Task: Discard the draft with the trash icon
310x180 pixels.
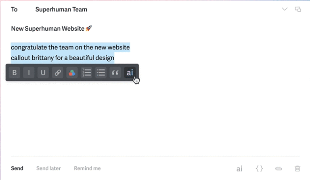Action: click(297, 168)
